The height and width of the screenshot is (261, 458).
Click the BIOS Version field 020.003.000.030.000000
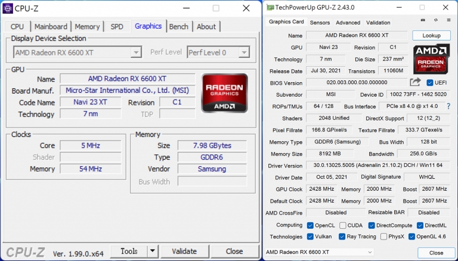click(x=357, y=83)
